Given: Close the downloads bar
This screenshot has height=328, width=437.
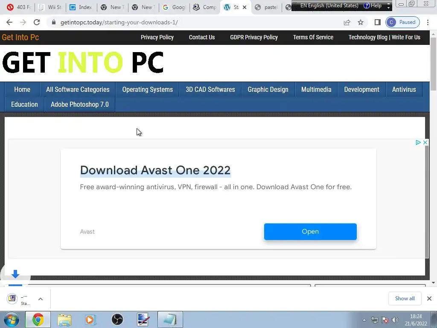Looking at the screenshot, I should pyautogui.click(x=429, y=299).
